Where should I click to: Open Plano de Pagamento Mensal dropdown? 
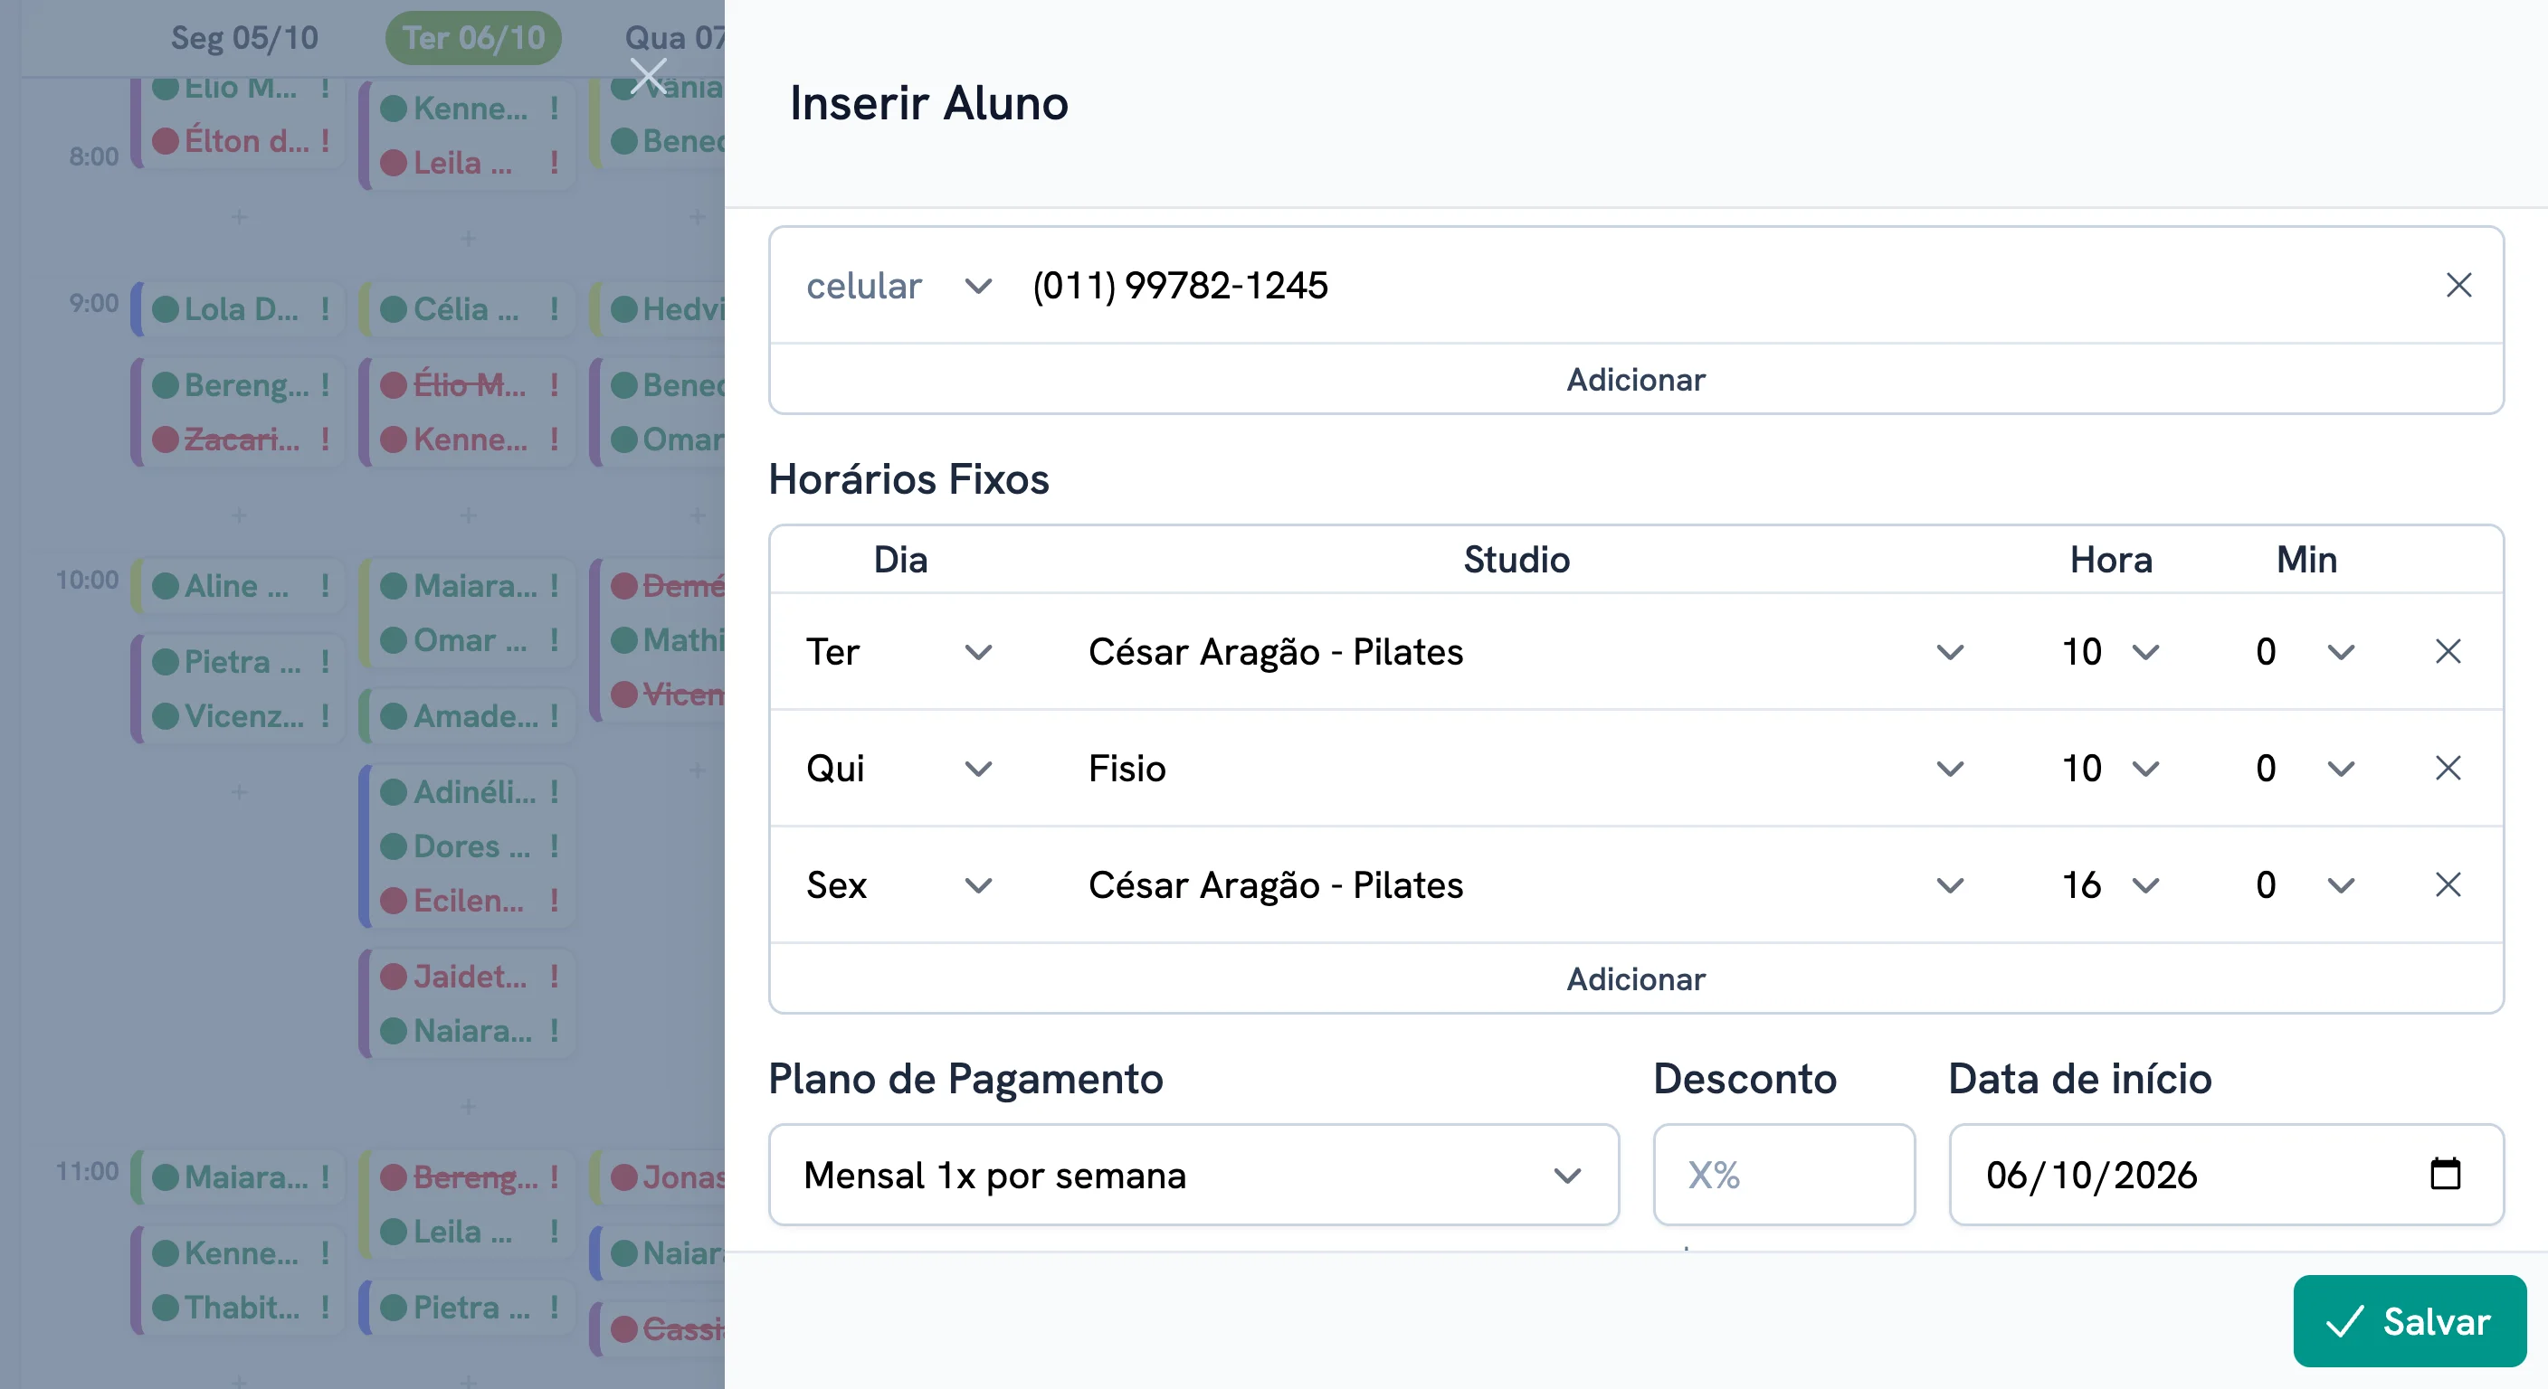coord(1193,1175)
